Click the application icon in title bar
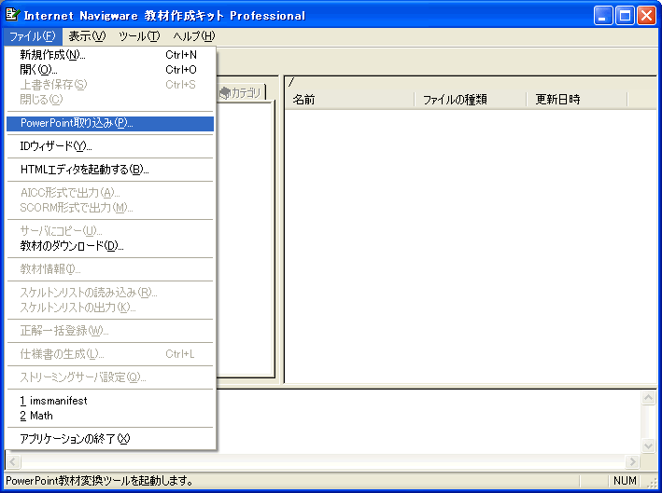 coord(12,14)
